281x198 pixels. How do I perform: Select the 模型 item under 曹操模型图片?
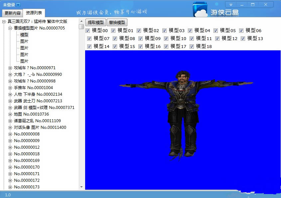pyautogui.click(x=24, y=35)
